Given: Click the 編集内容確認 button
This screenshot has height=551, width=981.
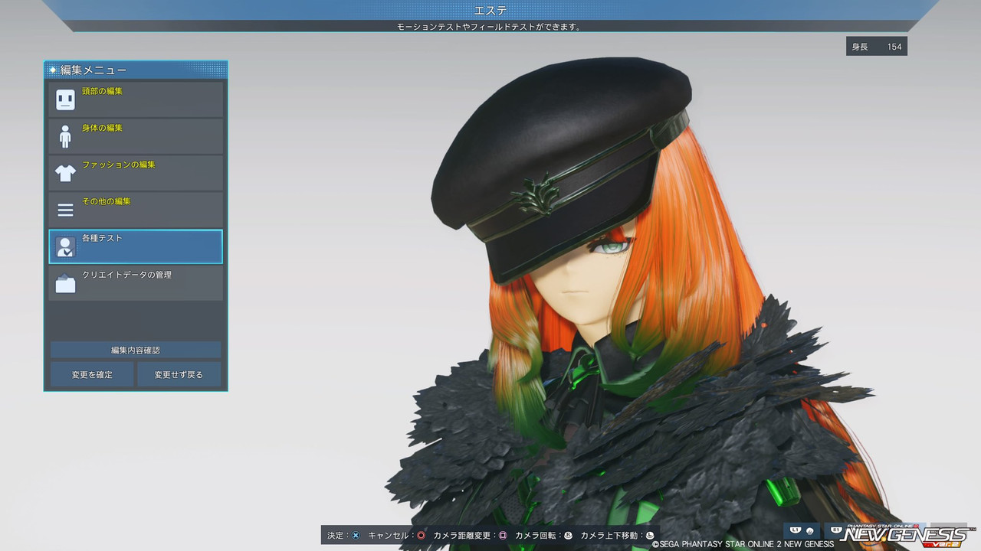Looking at the screenshot, I should click(136, 350).
